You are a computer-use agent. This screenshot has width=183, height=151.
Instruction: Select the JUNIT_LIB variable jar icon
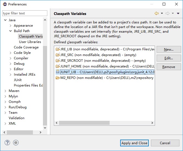point(57,72)
